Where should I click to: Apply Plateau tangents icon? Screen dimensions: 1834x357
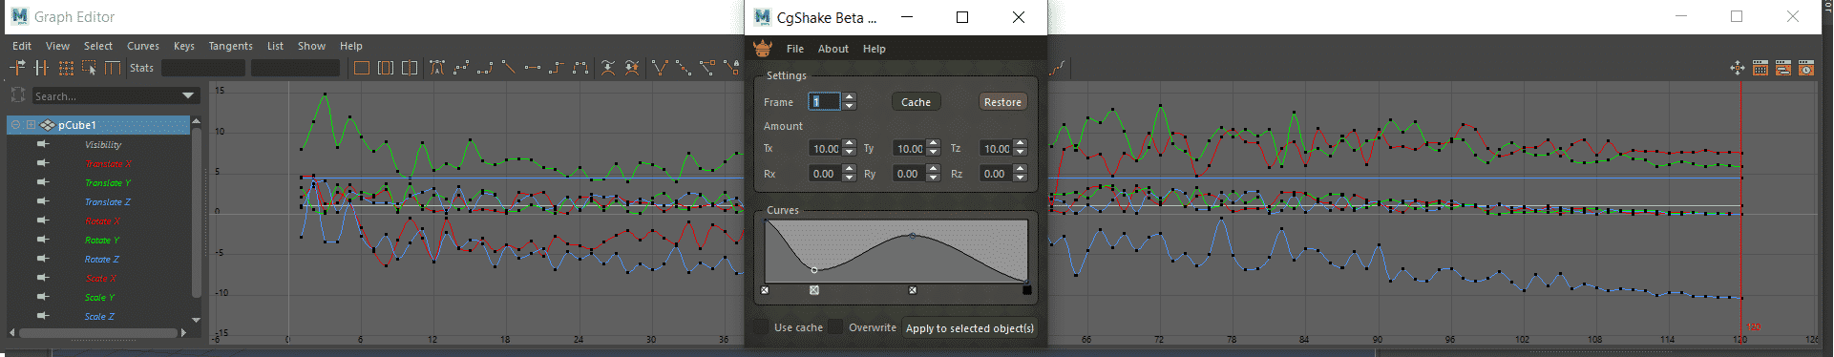580,68
